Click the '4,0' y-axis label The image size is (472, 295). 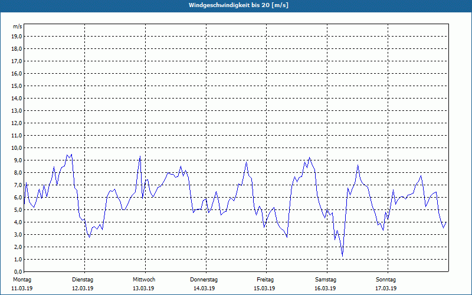18,222
